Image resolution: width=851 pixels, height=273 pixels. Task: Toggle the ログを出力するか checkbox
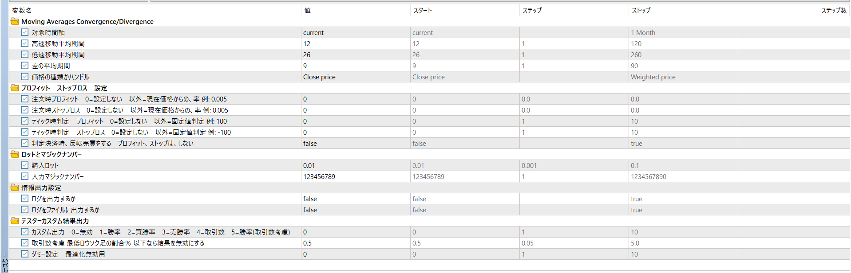(x=25, y=199)
